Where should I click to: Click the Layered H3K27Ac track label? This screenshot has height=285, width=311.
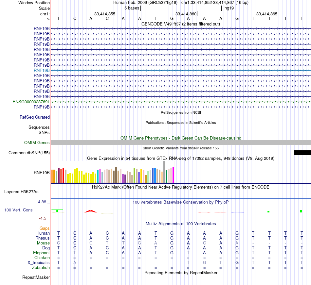(21, 192)
